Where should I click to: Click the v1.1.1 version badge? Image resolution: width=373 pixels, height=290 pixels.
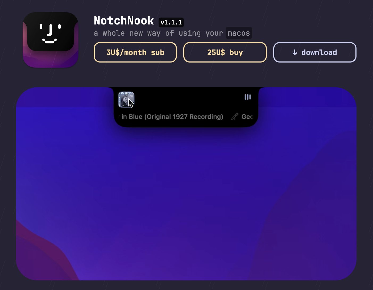tap(172, 22)
